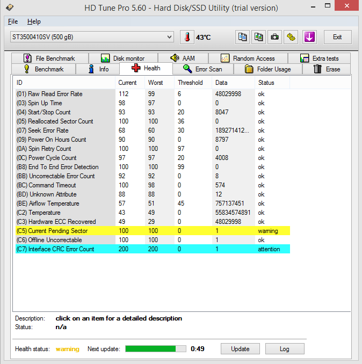Select the (0A) Spin Retry Count row
Viewport: 362px width, 364px height.
[x=153, y=149]
